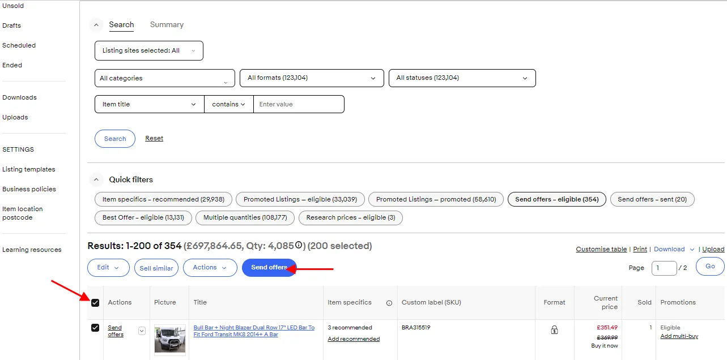Image resolution: width=727 pixels, height=360 pixels.
Task: Click the Sold column header
Action: (644, 302)
